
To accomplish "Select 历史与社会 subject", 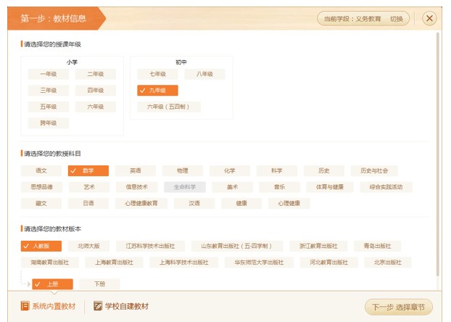I will pos(374,170).
